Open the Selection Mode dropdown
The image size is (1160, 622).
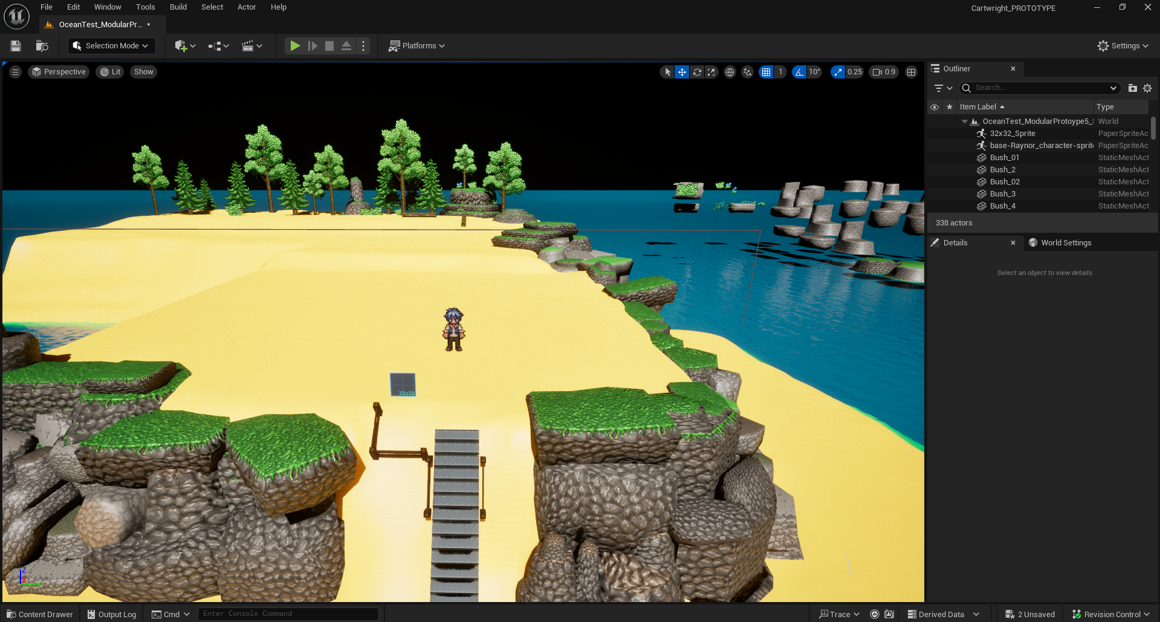111,46
